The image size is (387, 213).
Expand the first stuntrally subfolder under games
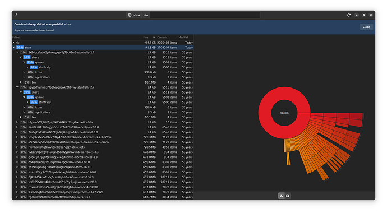point(27,67)
